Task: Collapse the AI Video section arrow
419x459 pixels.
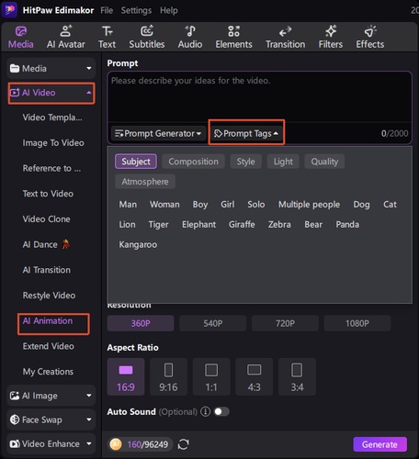Action: tap(89, 93)
